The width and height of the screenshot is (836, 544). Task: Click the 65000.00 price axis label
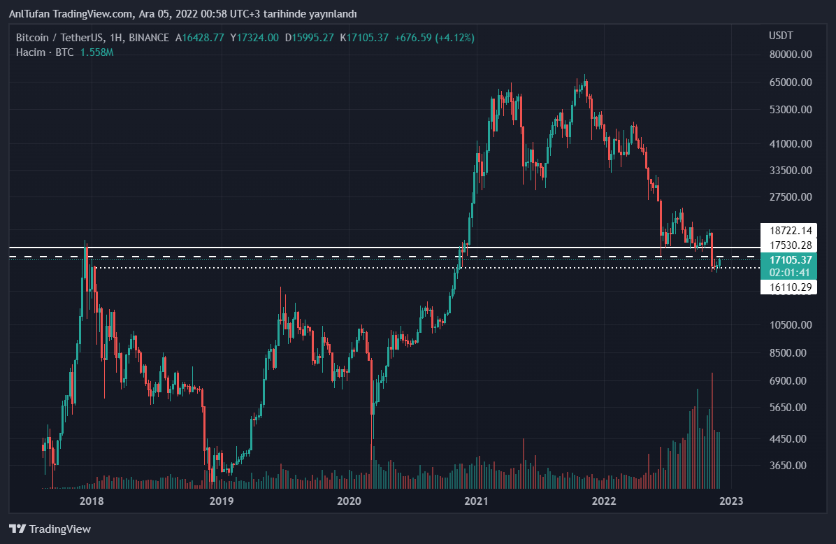791,82
